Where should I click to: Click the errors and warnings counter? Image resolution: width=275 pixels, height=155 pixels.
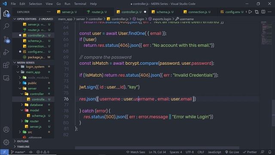tap(43, 152)
